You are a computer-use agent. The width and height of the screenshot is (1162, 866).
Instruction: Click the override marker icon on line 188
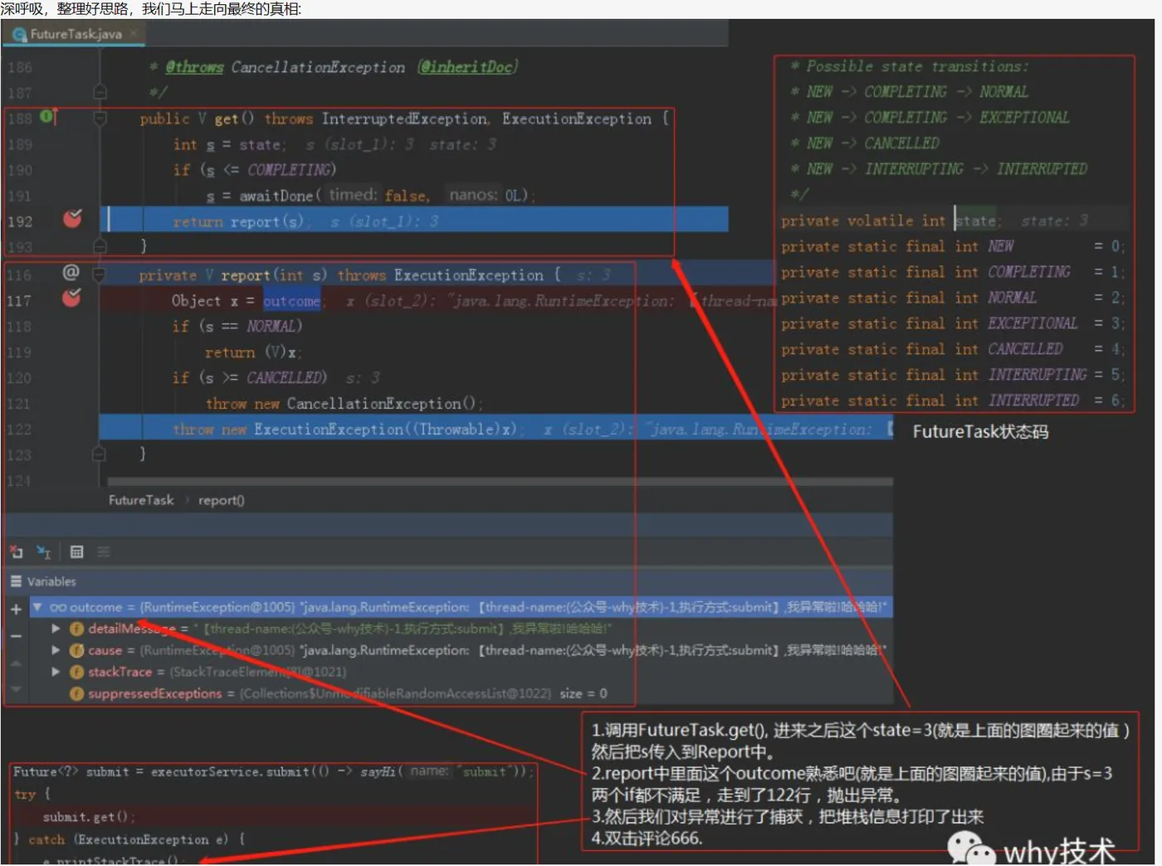click(47, 117)
